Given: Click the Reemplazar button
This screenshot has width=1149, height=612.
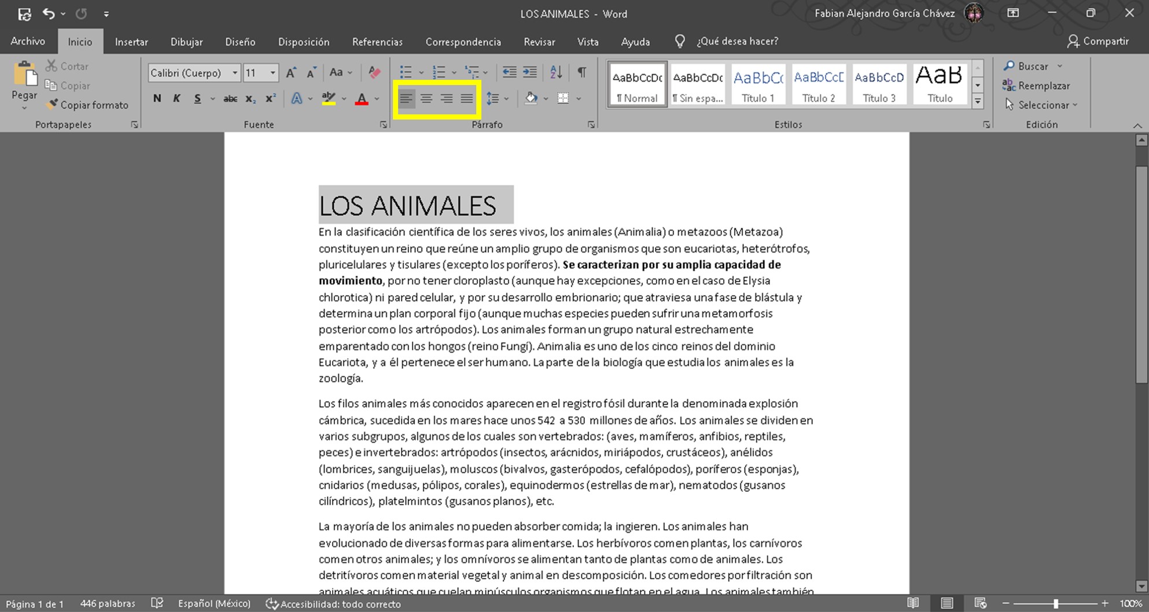Looking at the screenshot, I should pyautogui.click(x=1036, y=86).
